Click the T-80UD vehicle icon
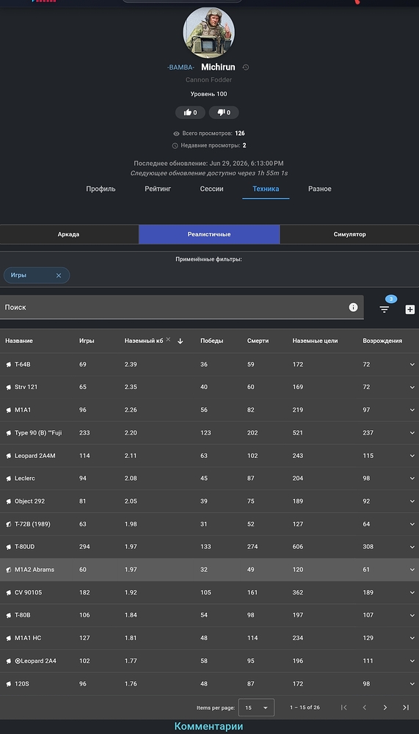Screen dimensions: 419x734 8,548
